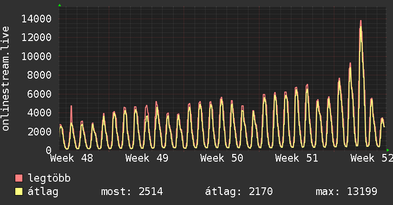
Task: Click the 10000 y-axis label
Action: tap(37, 56)
